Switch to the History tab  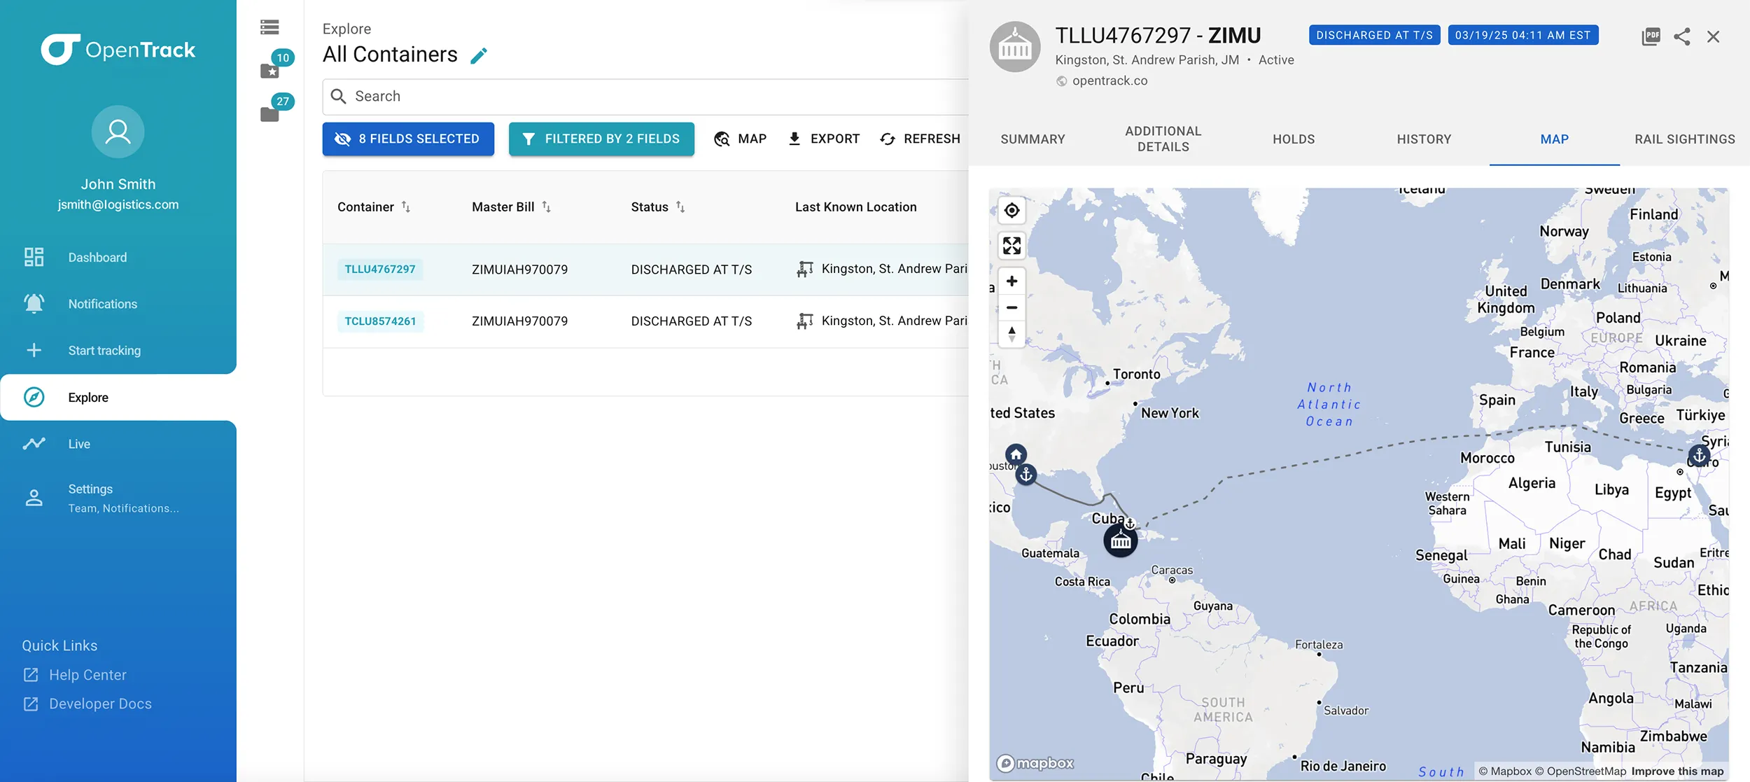(x=1424, y=139)
